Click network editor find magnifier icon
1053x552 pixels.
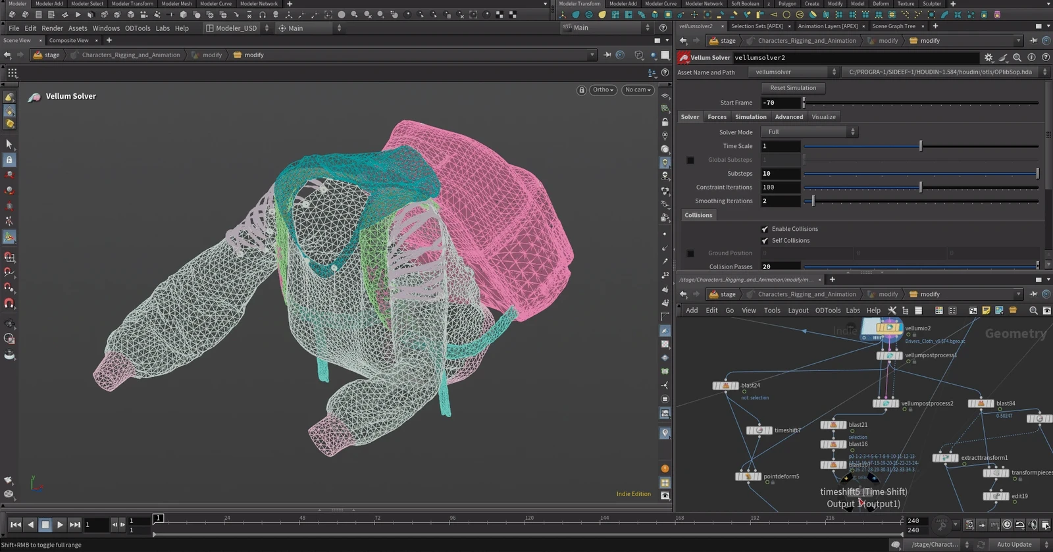click(1033, 311)
